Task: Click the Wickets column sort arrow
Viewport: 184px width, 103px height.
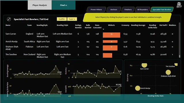Action: (x=103, y=29)
